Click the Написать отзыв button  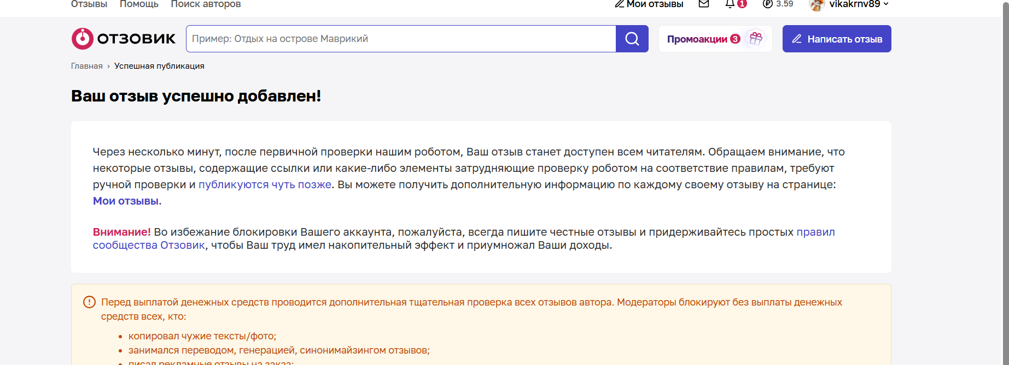pos(837,39)
